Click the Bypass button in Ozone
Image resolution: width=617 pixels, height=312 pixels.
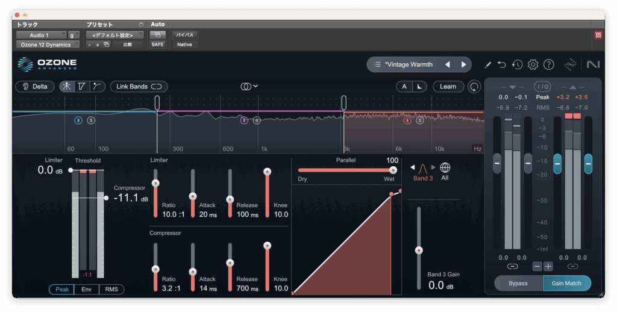coord(518,283)
